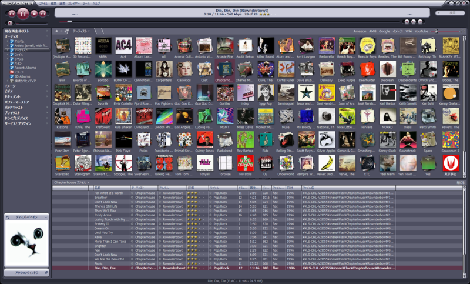Open the Pink Floyd artist thumbnail
Screen dimensions: 470x284
tap(123, 140)
